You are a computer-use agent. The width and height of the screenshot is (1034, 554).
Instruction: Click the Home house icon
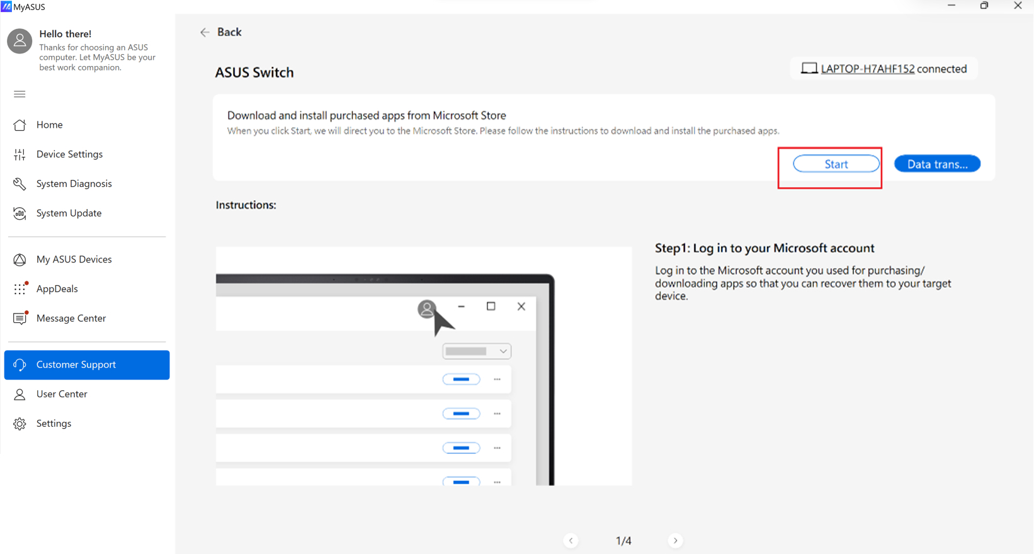tap(20, 125)
